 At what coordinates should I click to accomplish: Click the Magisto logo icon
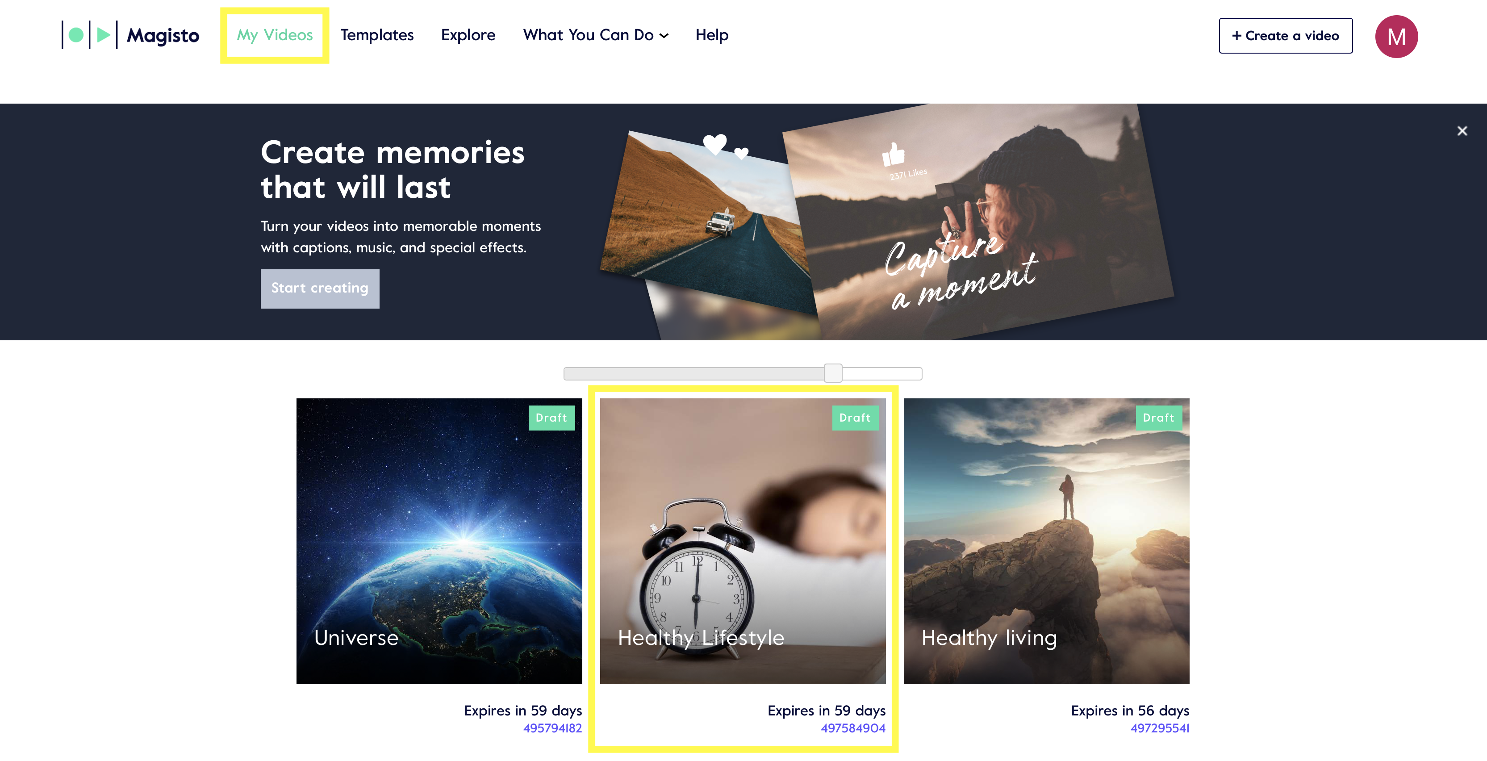point(90,35)
